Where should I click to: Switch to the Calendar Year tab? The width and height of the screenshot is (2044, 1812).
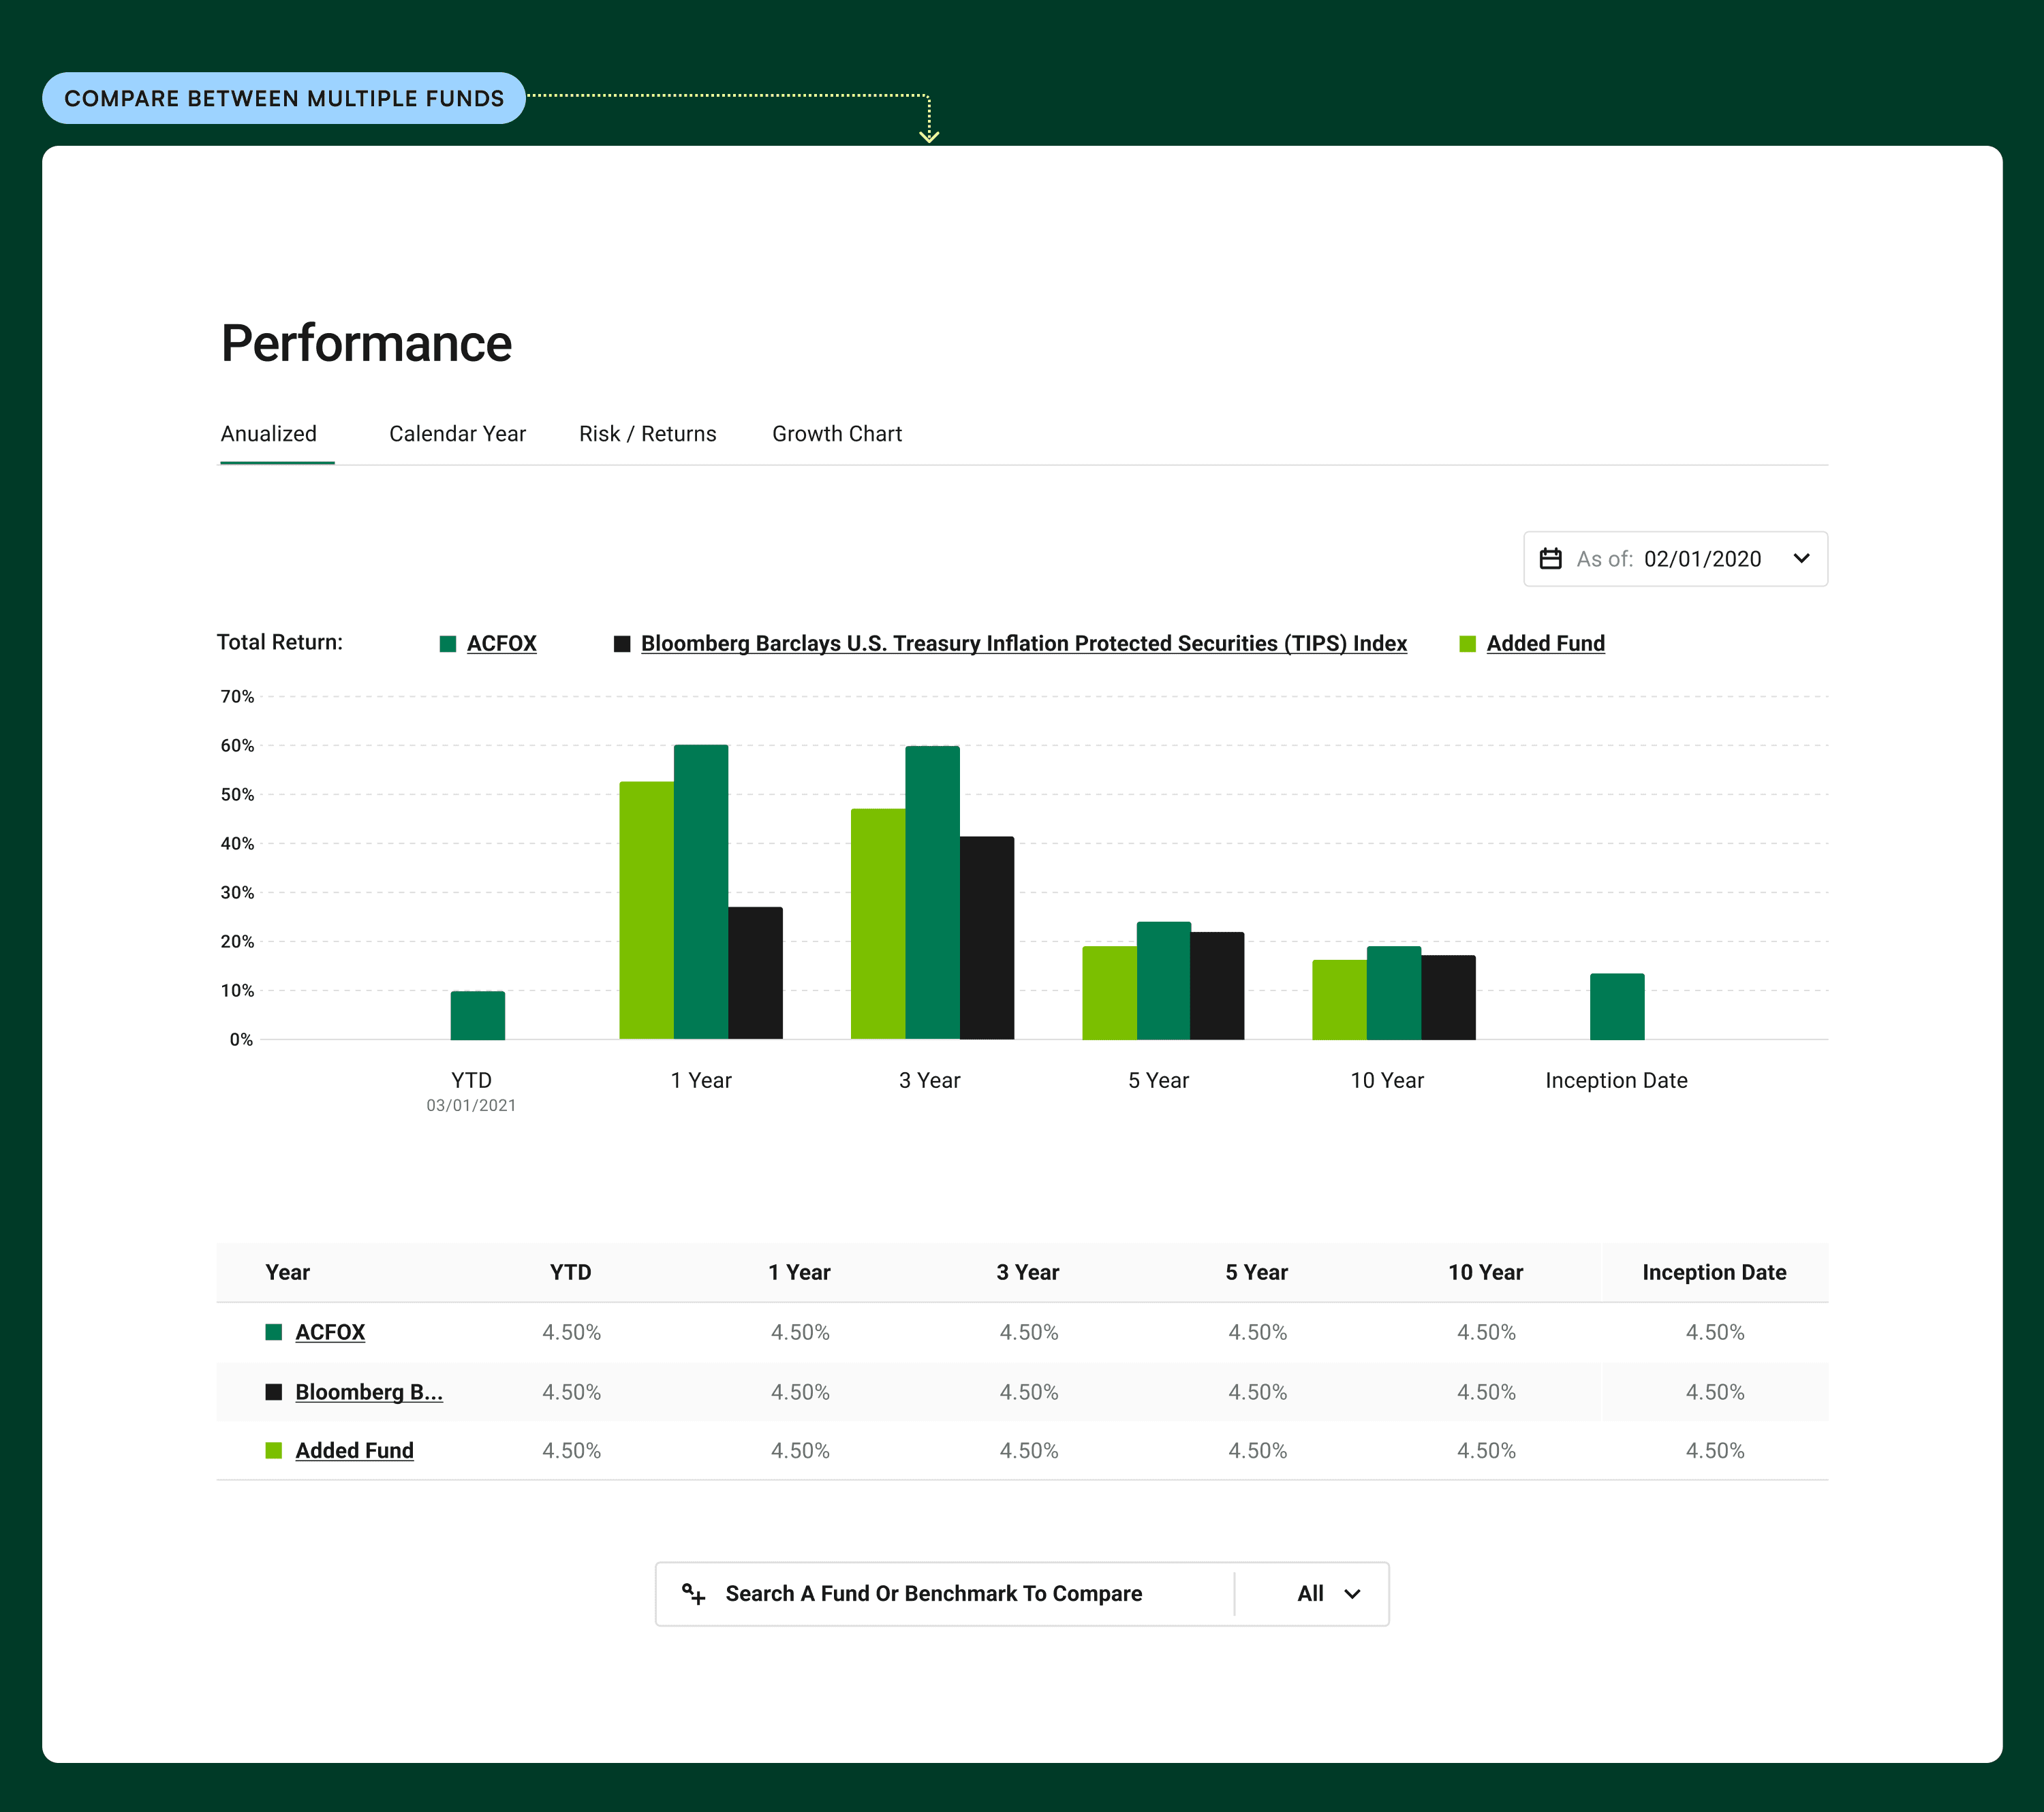(x=457, y=434)
